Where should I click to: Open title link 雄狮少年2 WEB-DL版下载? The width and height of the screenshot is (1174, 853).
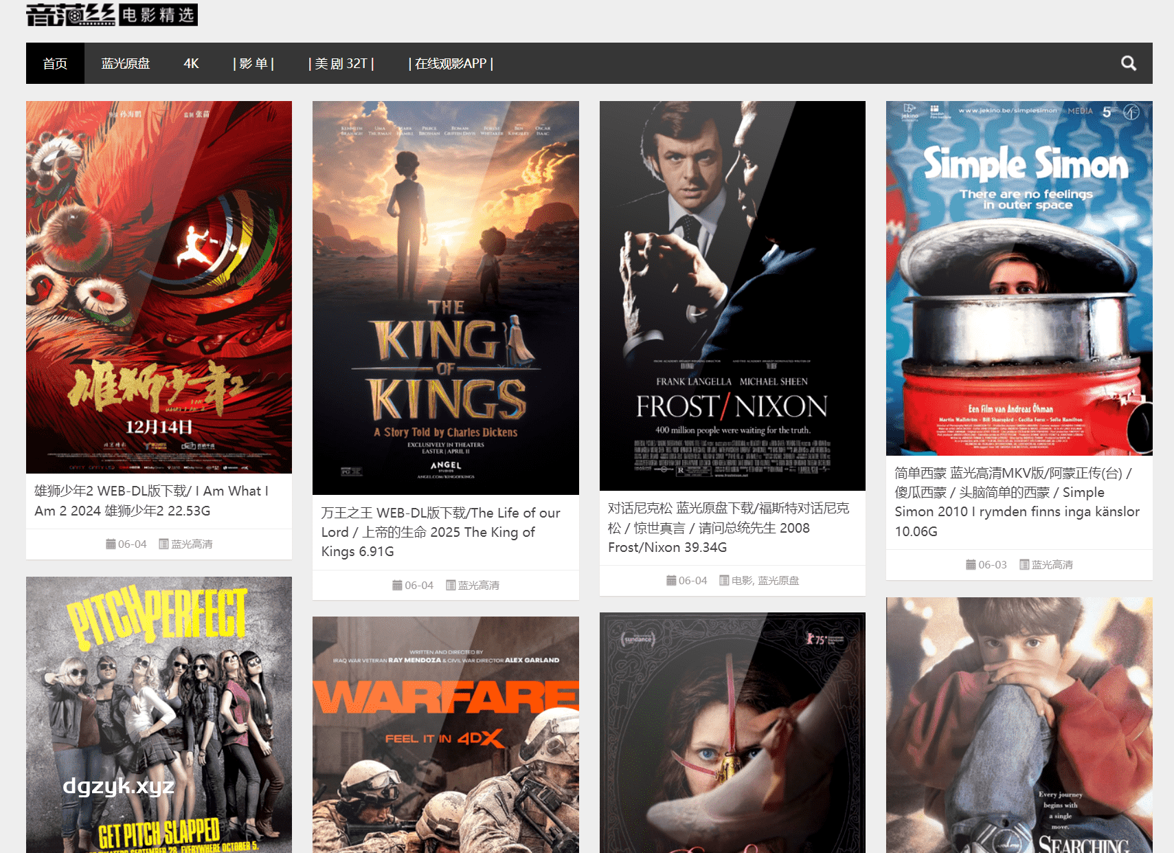[x=151, y=500]
